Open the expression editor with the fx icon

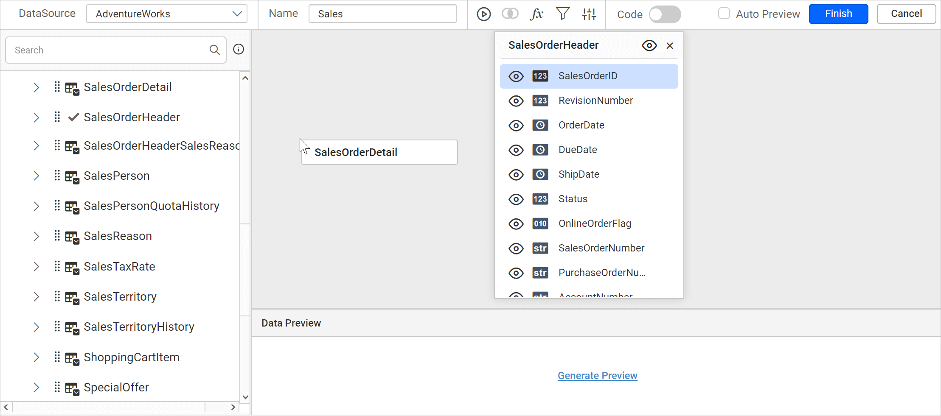pyautogui.click(x=537, y=14)
